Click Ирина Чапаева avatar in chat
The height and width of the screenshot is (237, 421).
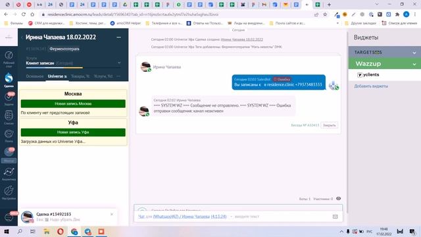(145, 66)
